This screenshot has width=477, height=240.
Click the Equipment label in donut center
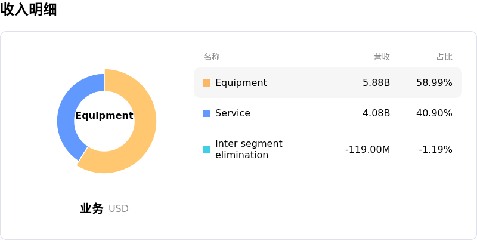(104, 116)
